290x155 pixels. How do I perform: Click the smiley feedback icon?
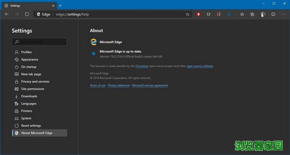[273, 14]
